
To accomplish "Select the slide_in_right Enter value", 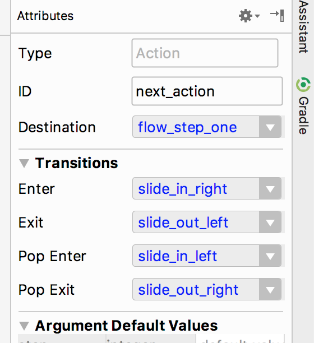I will 182,189.
